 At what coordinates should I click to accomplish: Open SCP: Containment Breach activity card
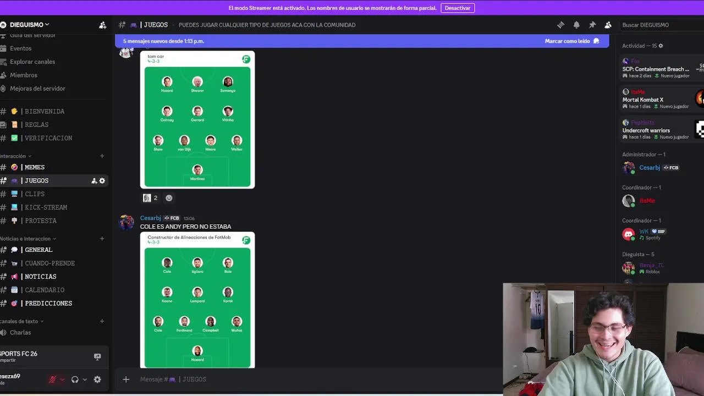tap(662, 69)
